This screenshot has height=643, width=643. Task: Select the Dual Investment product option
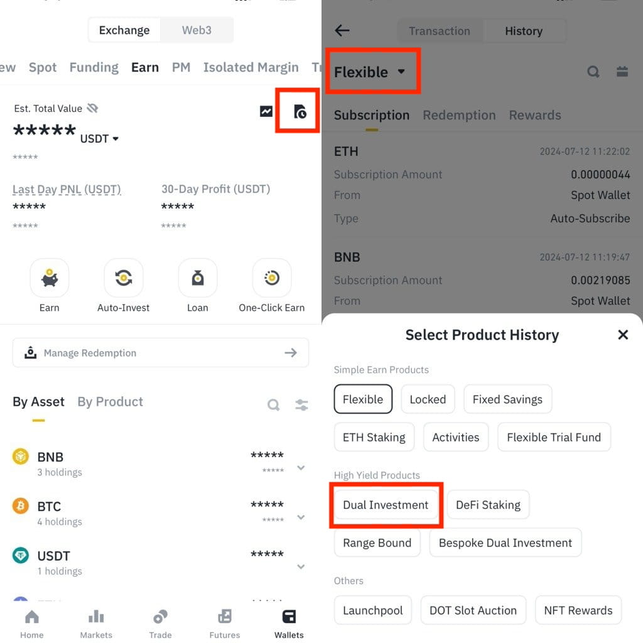pyautogui.click(x=386, y=505)
